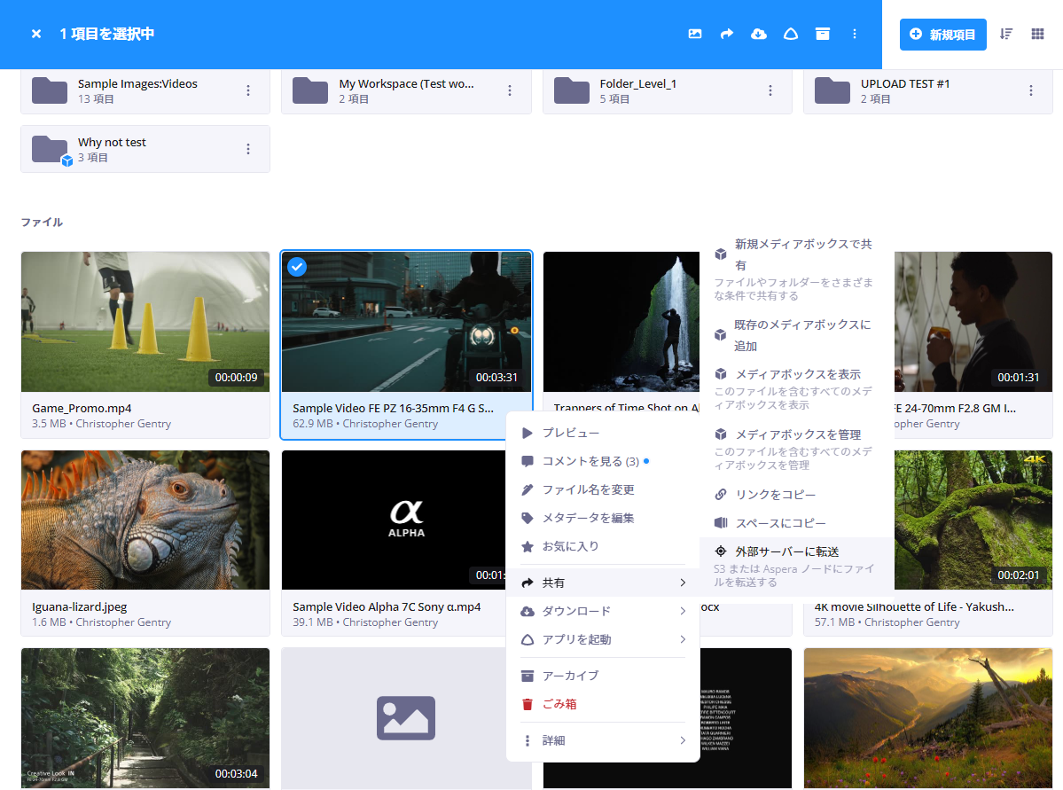This screenshot has width=1063, height=790.
Task: Click the 新規項目 button
Action: (942, 35)
